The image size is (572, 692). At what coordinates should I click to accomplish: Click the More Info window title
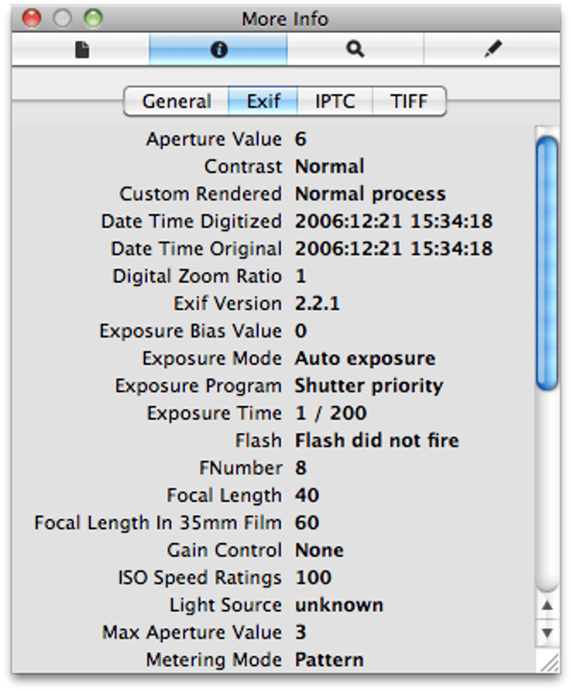click(x=285, y=19)
